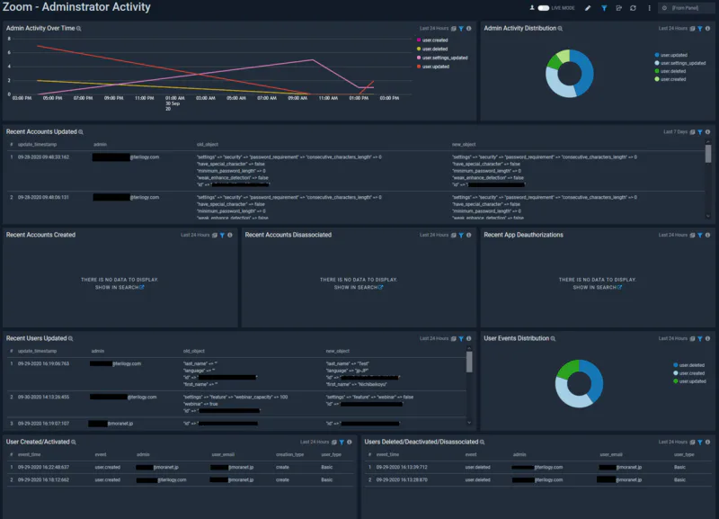Screen dimensions: 719x519
Task: Open search magnifier for Admin Activity Over Time
Action: 79,29
